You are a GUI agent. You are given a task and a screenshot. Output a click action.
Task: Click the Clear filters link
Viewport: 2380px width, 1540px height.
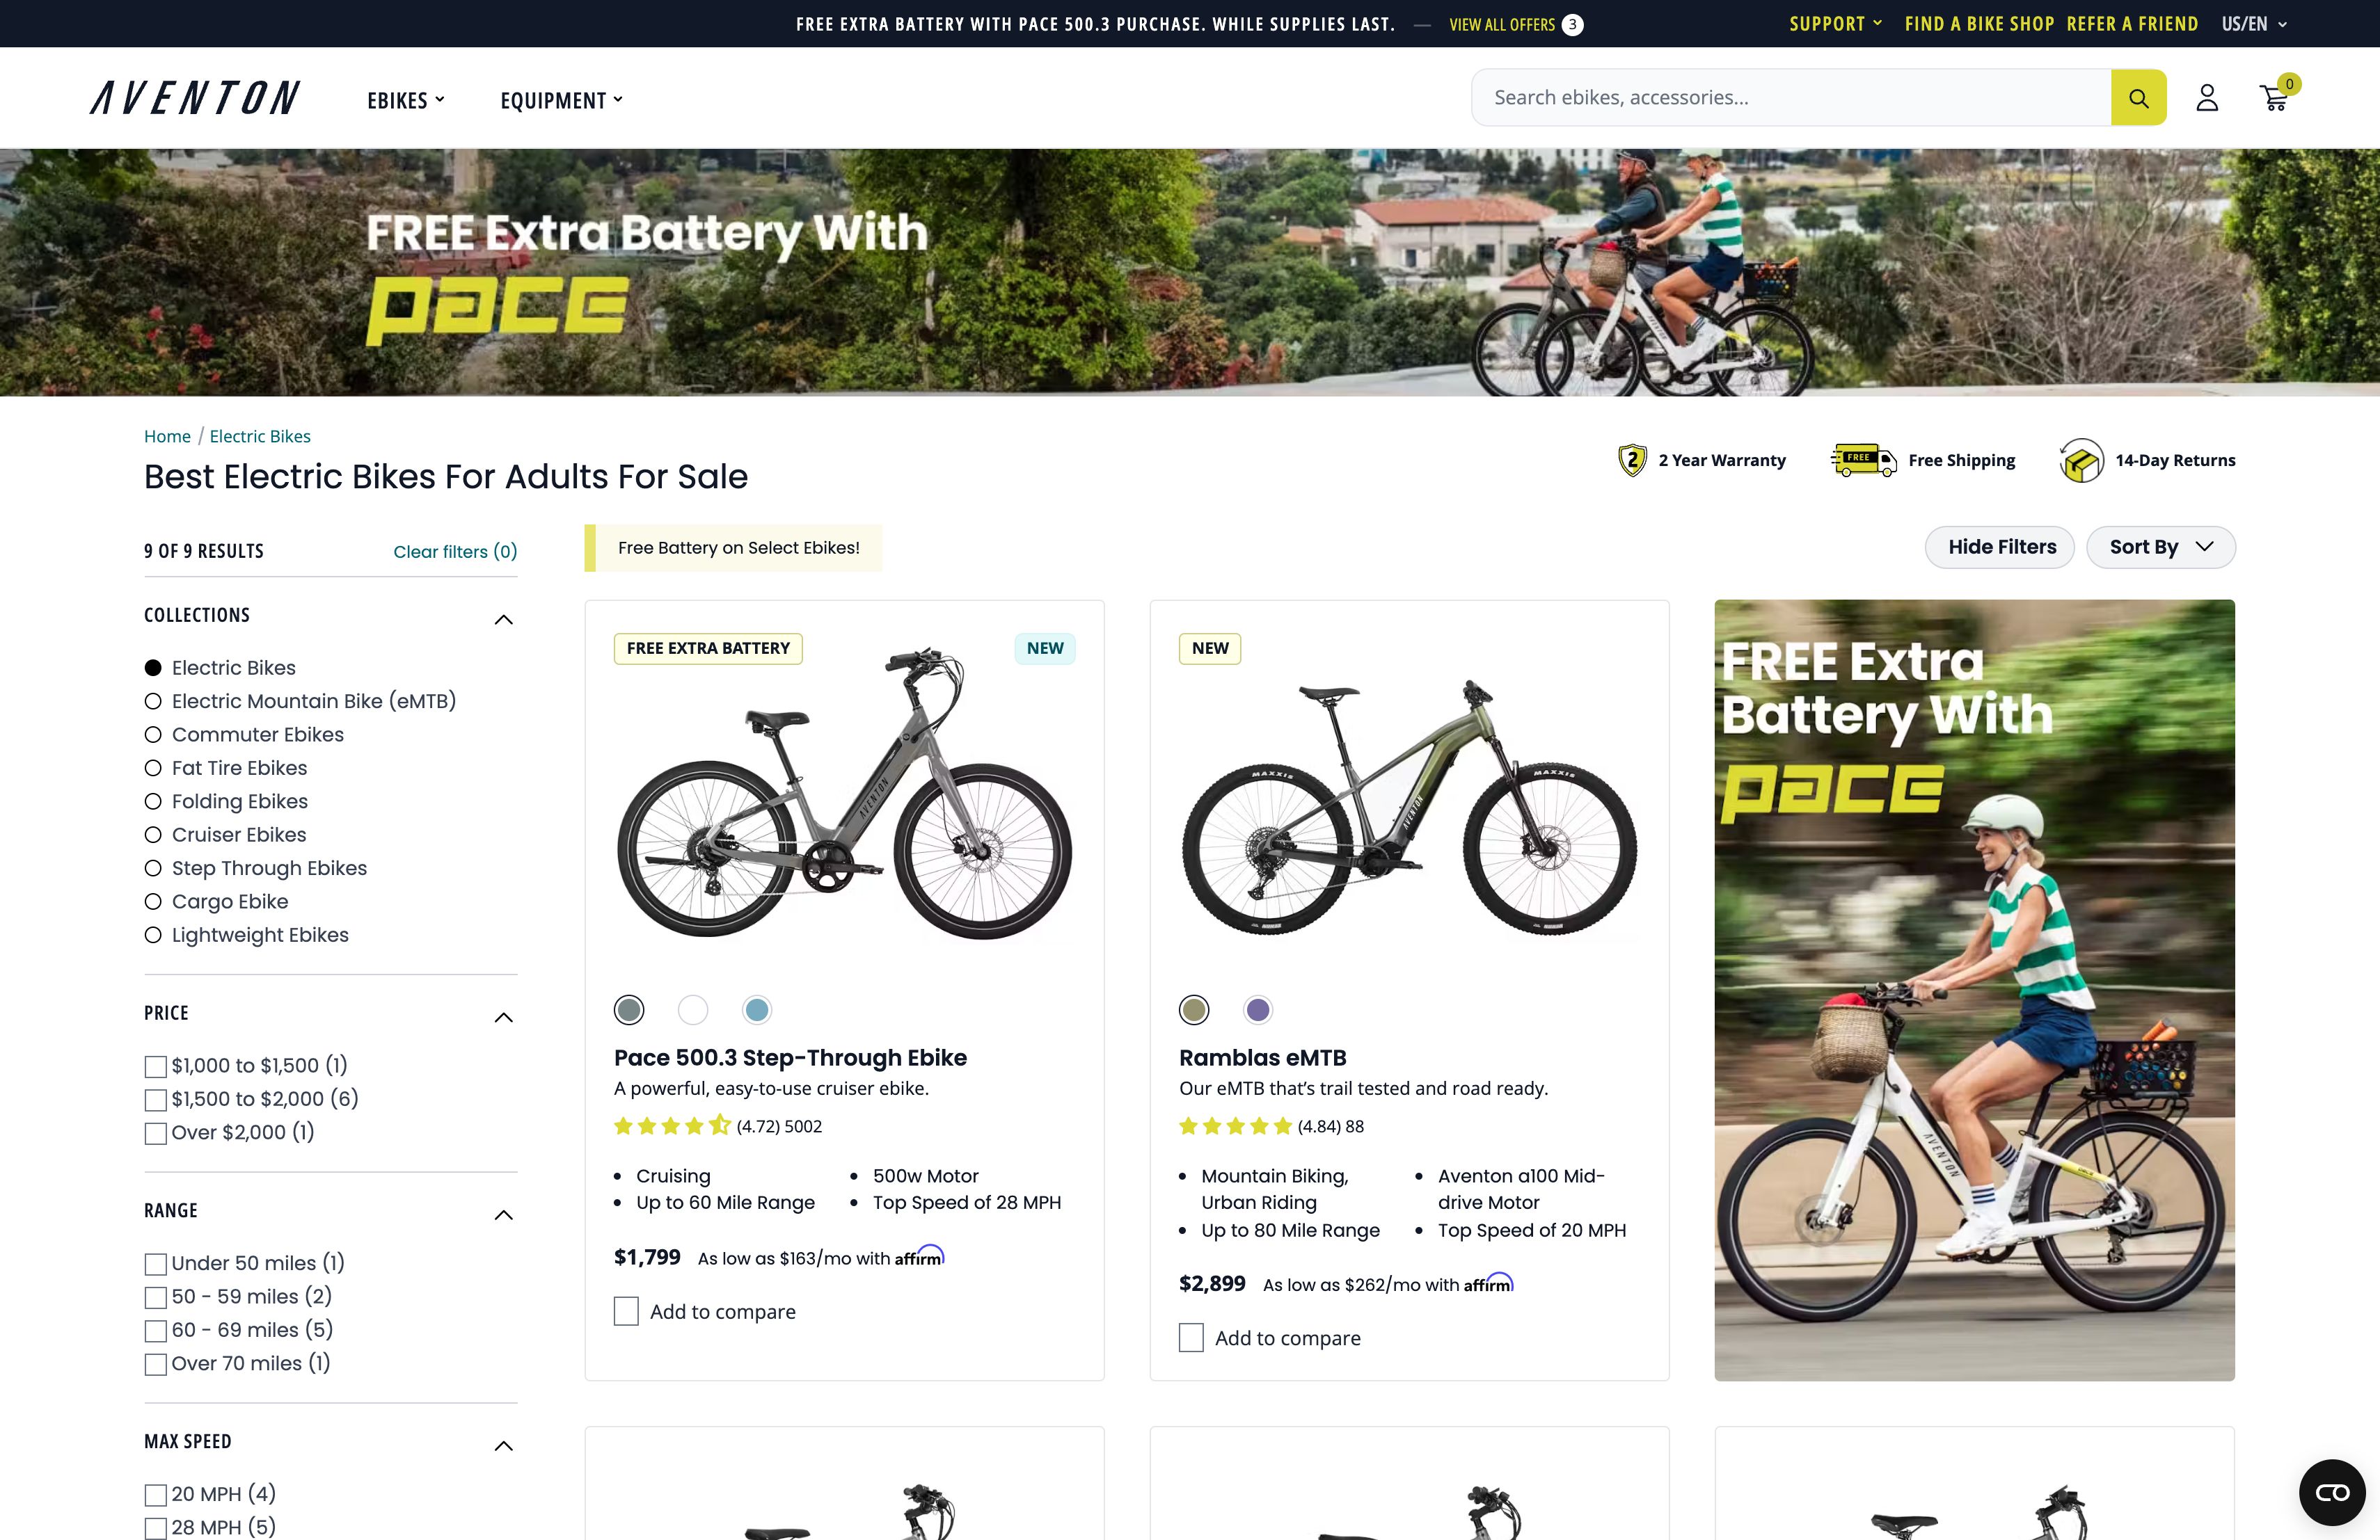[x=455, y=551]
